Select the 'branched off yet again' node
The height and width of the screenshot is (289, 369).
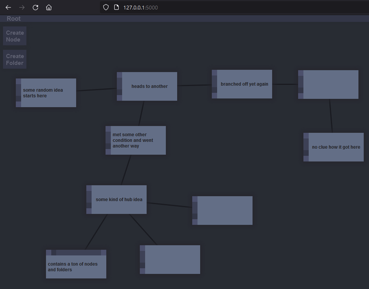click(x=242, y=84)
